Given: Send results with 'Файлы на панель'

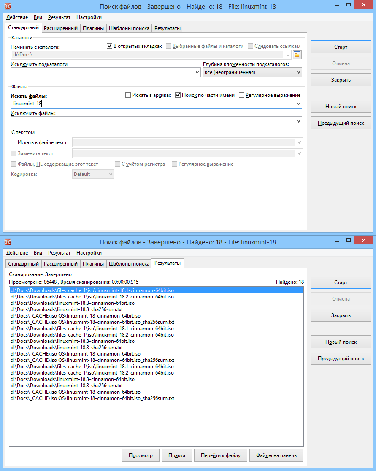Looking at the screenshot, I should point(276,455).
